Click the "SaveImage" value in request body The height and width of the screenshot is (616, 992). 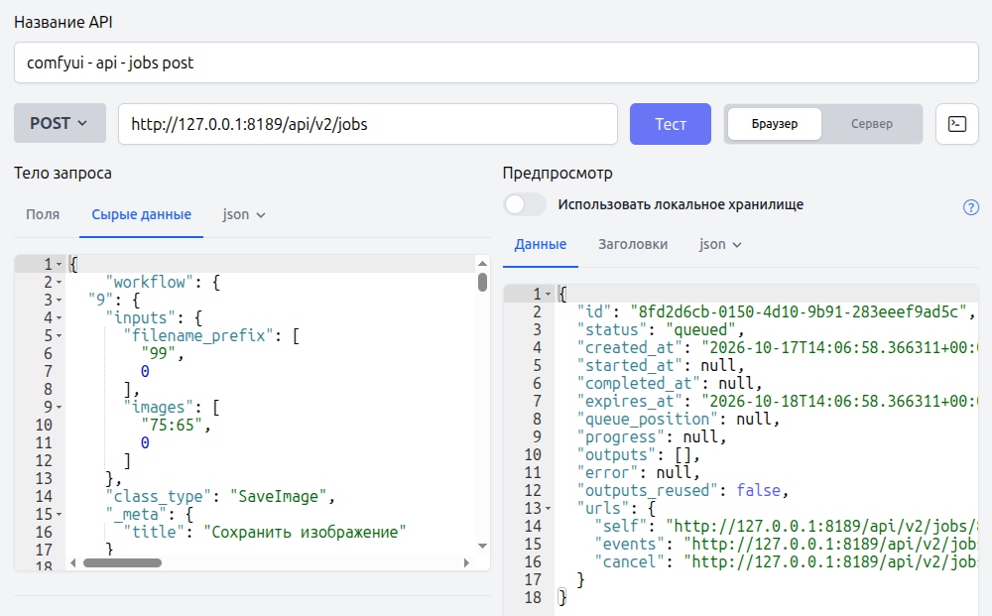point(279,496)
